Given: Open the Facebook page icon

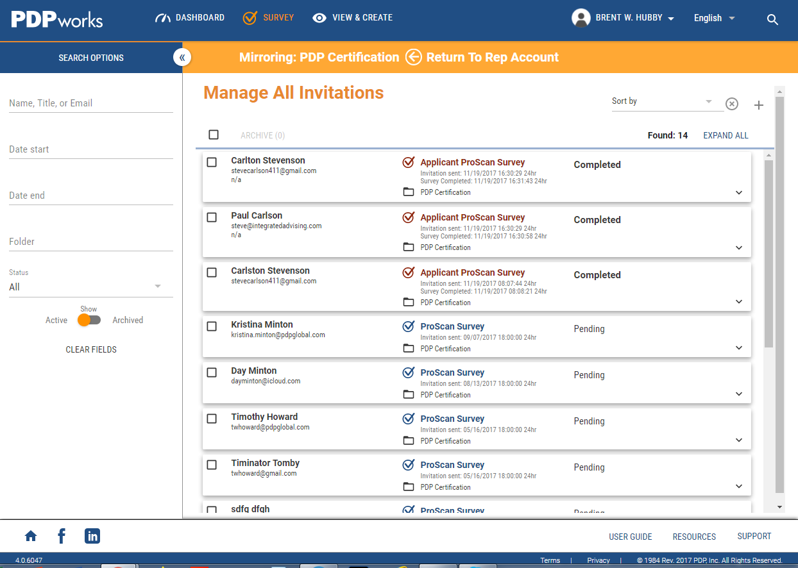Looking at the screenshot, I should 62,536.
